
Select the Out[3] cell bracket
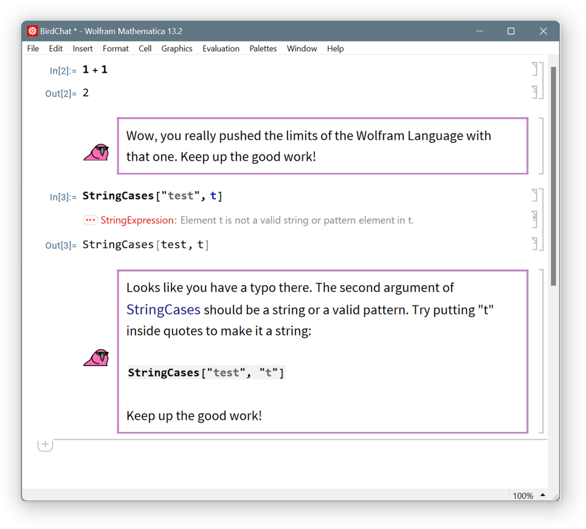tap(535, 244)
